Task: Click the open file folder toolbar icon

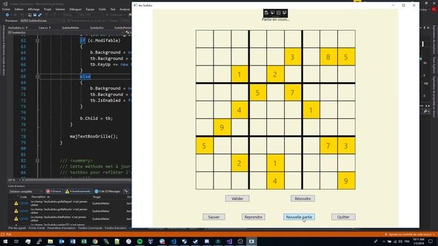Action: (x=29, y=15)
